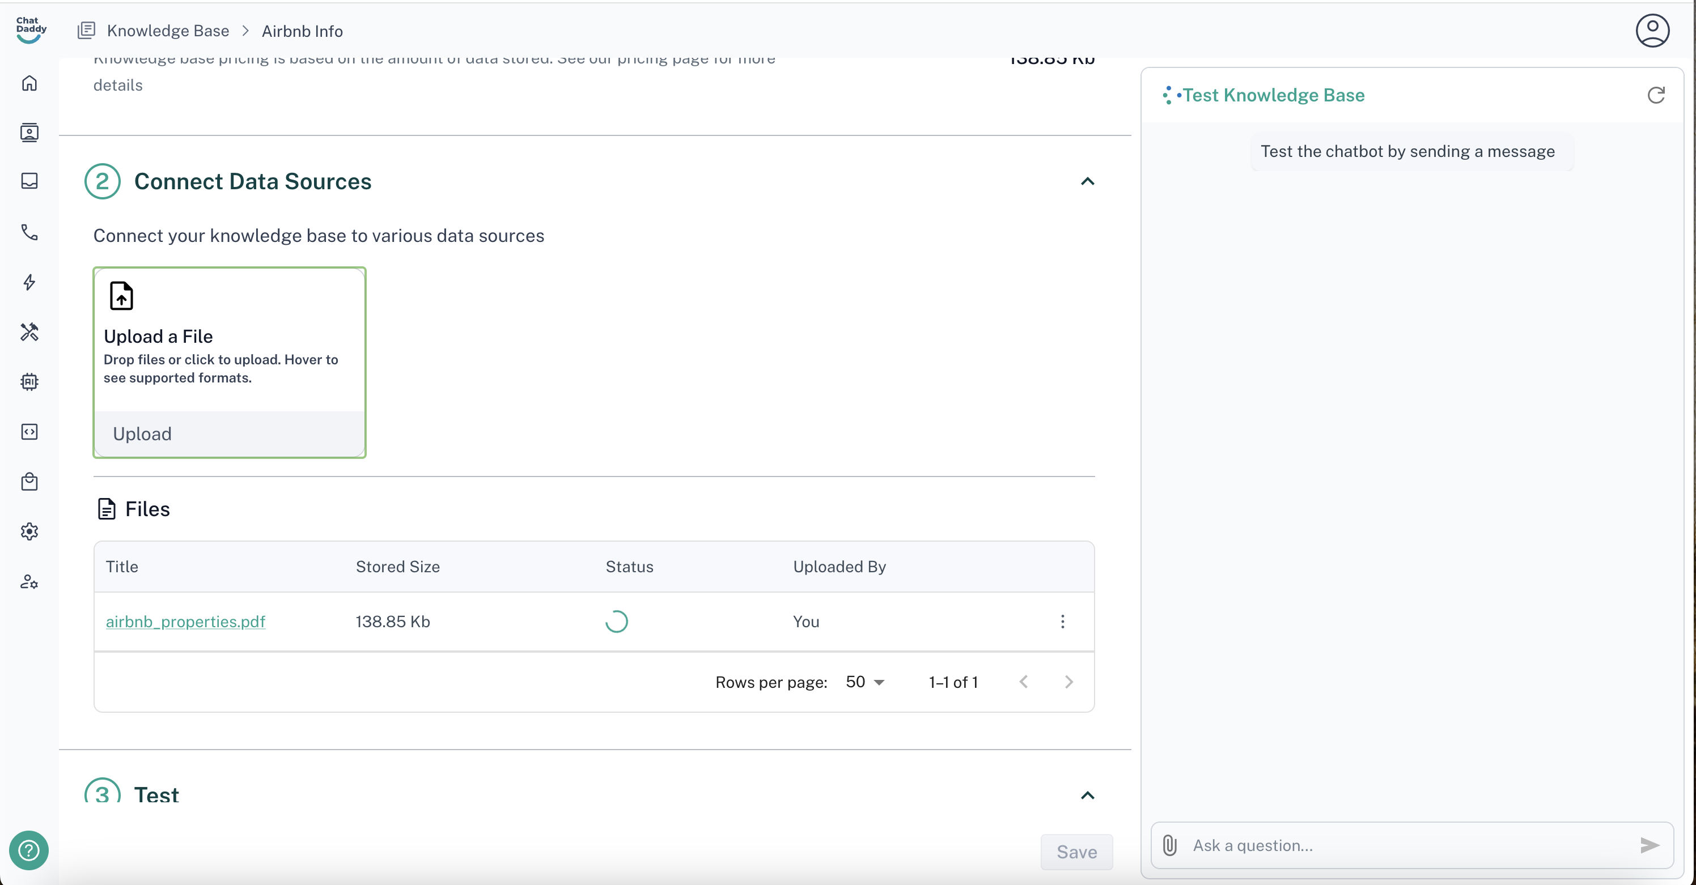Click the paperclip attachment icon in chat
Viewport: 1696px width, 885px height.
(1169, 845)
